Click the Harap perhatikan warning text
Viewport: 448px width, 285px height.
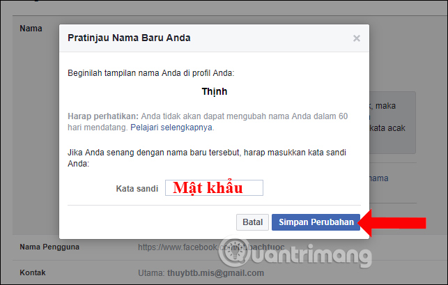pos(208,122)
